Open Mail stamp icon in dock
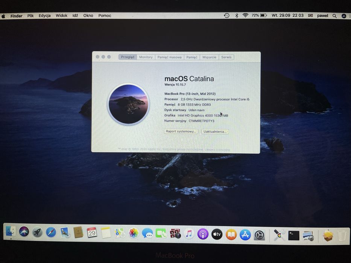 65,232
